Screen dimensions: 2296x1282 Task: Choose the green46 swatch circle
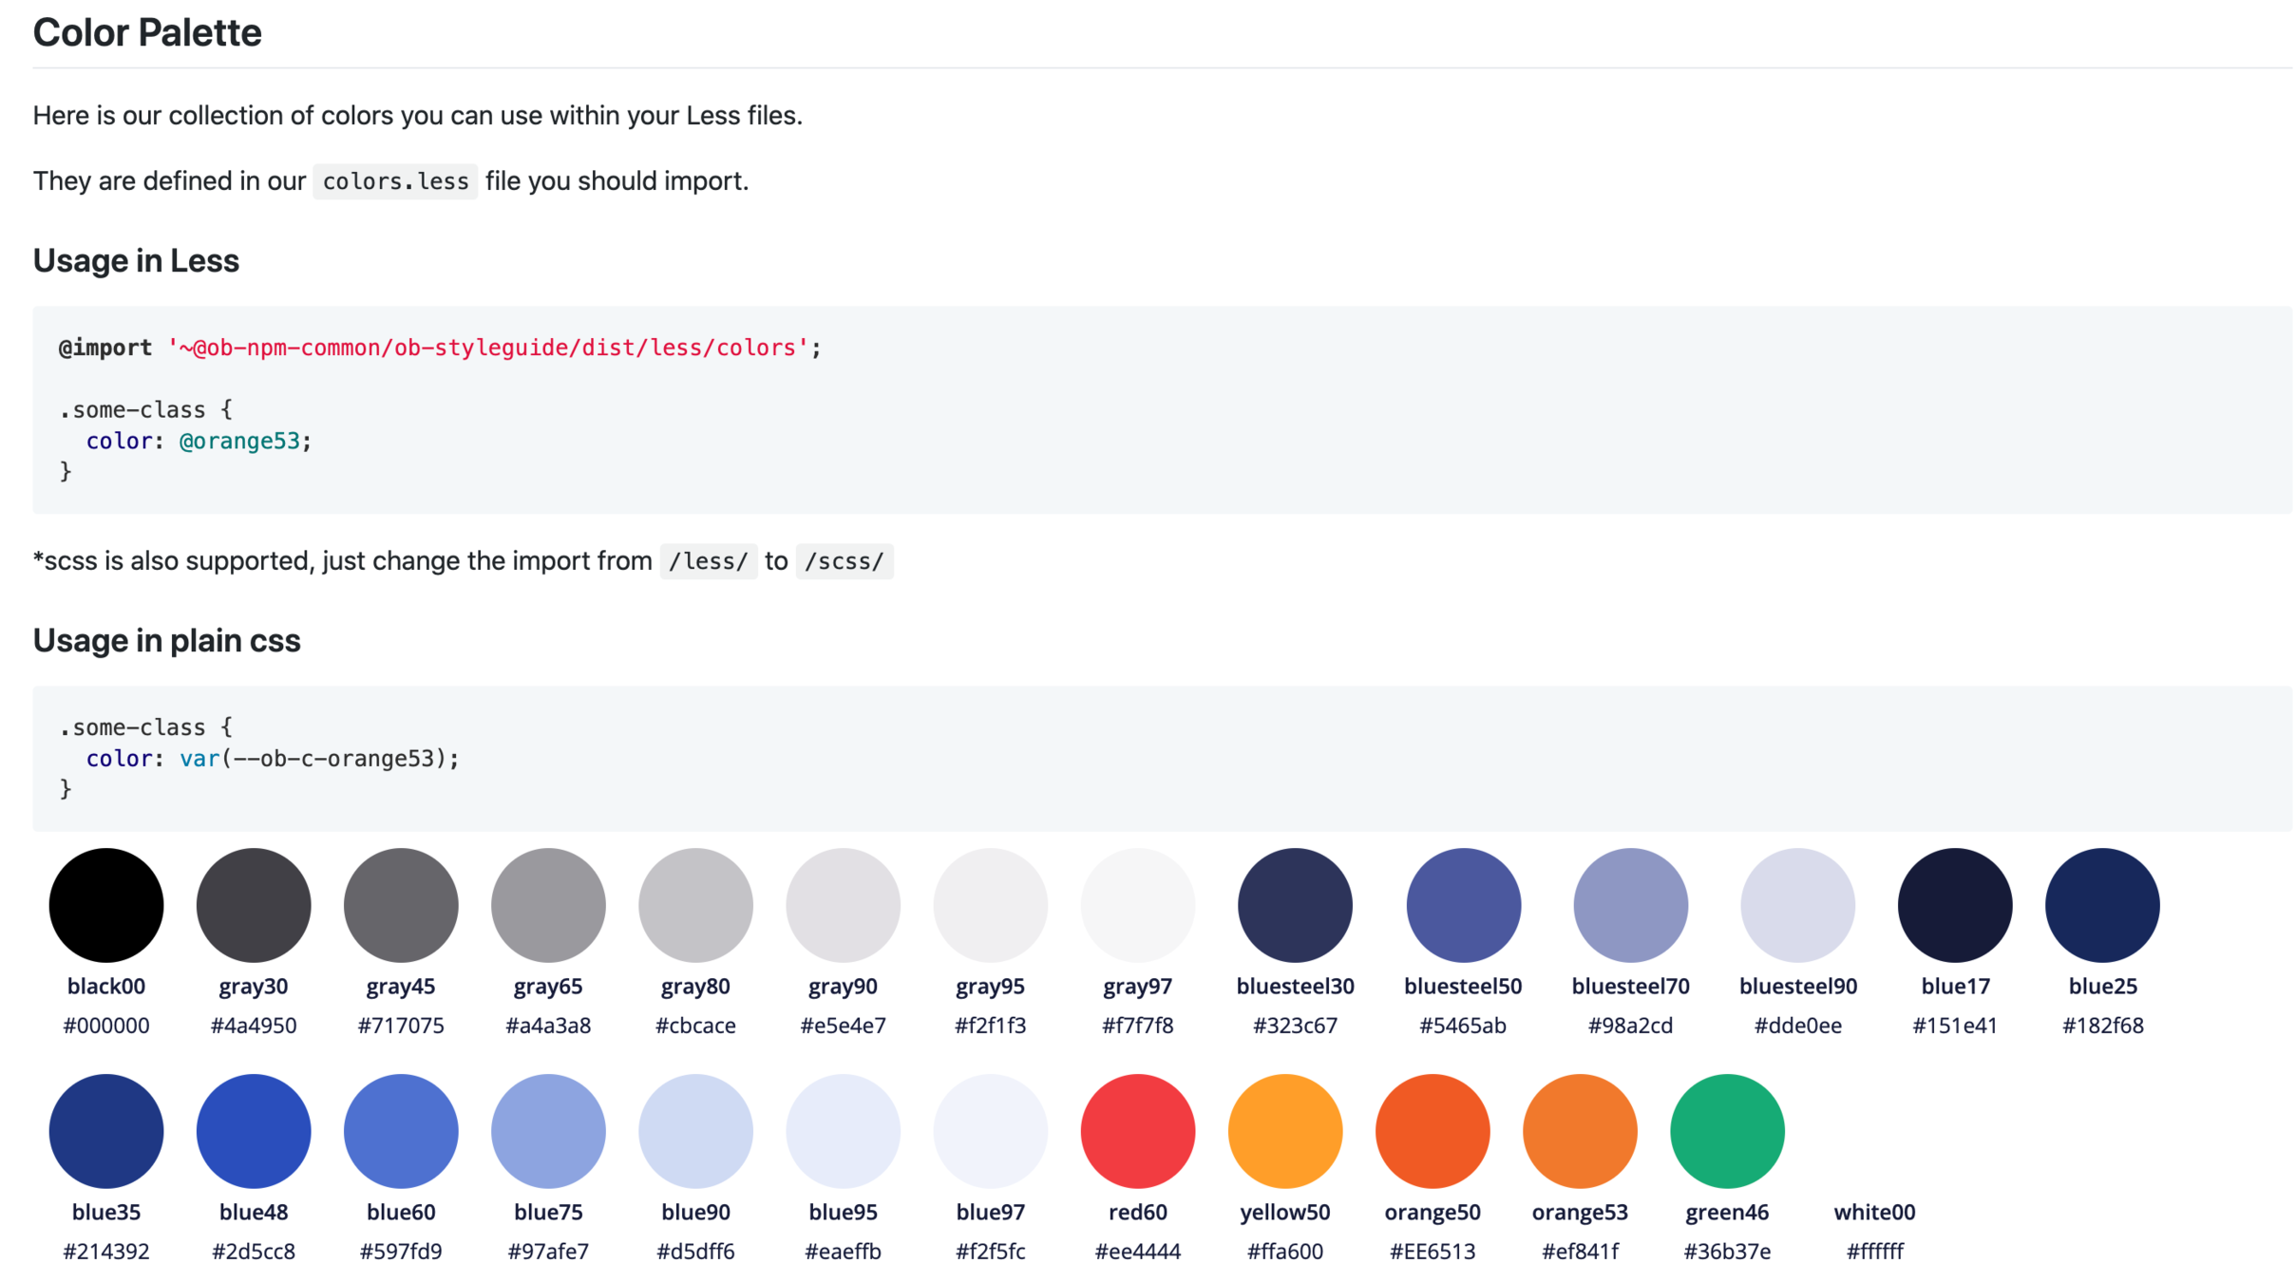point(1726,1130)
